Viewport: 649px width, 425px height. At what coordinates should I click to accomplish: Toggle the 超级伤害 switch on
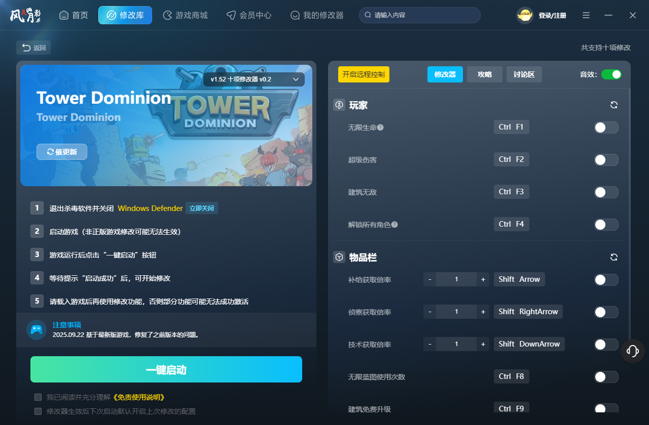pyautogui.click(x=606, y=160)
